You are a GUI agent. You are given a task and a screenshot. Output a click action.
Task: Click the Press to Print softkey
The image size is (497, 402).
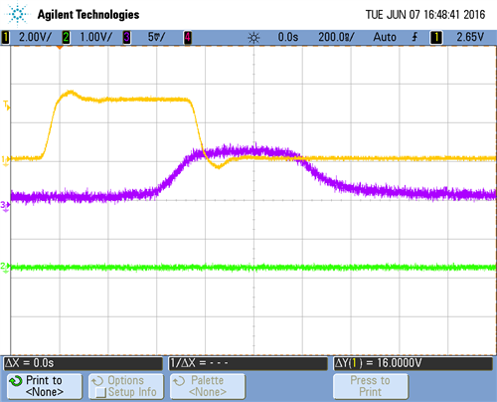coord(371,386)
